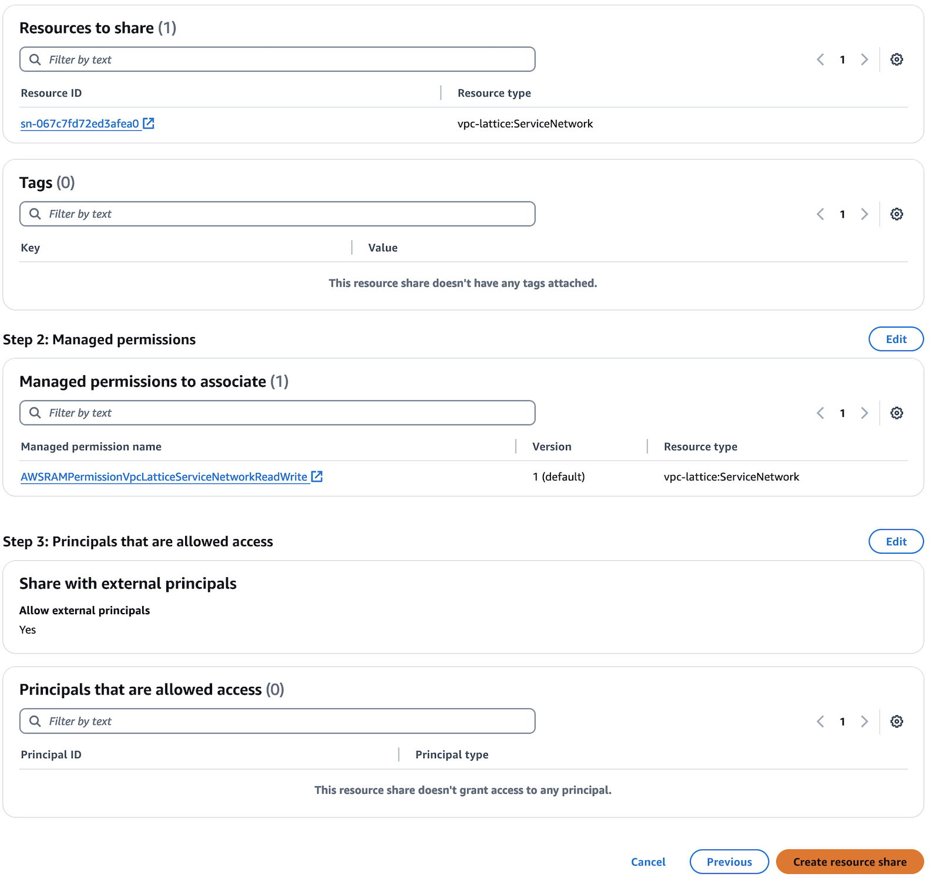This screenshot has width=940, height=882.
Task: Click external link icon beside sn-067c7fd72ed3afea0
Action: [x=149, y=123]
